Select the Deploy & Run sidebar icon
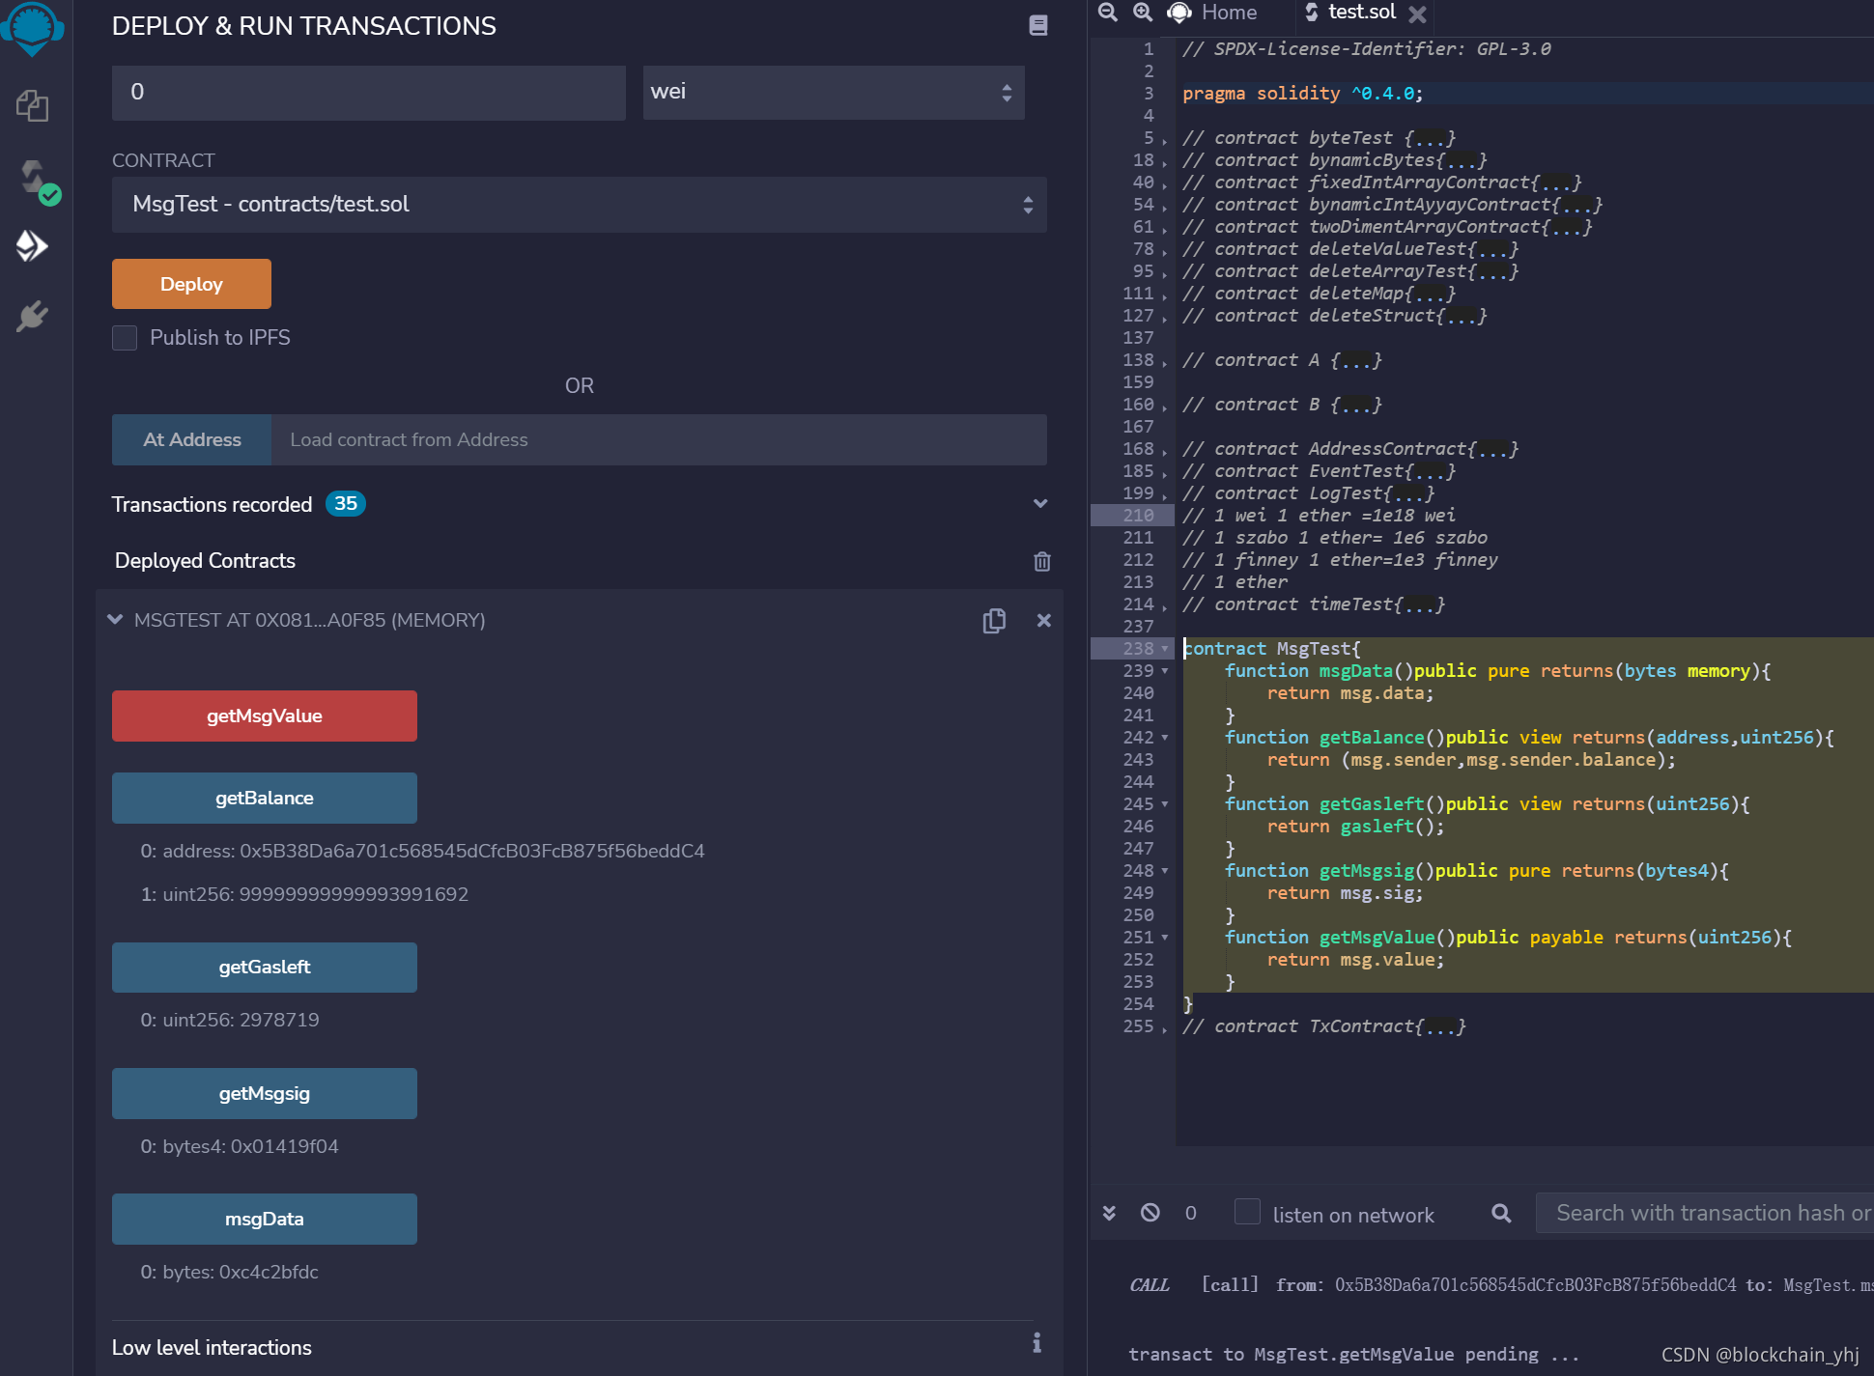This screenshot has height=1376, width=1874. click(x=32, y=246)
